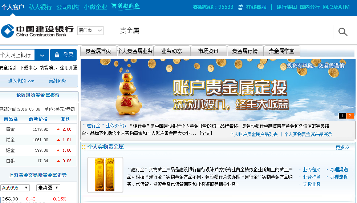The image size is (357, 203).
Task: Click the 登录 login button
Action: tap(63, 55)
